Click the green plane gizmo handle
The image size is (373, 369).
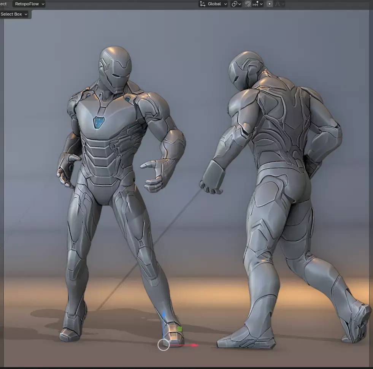click(x=179, y=329)
